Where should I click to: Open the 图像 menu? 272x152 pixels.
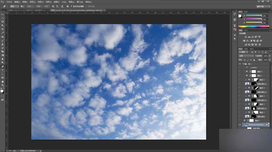[25, 2]
